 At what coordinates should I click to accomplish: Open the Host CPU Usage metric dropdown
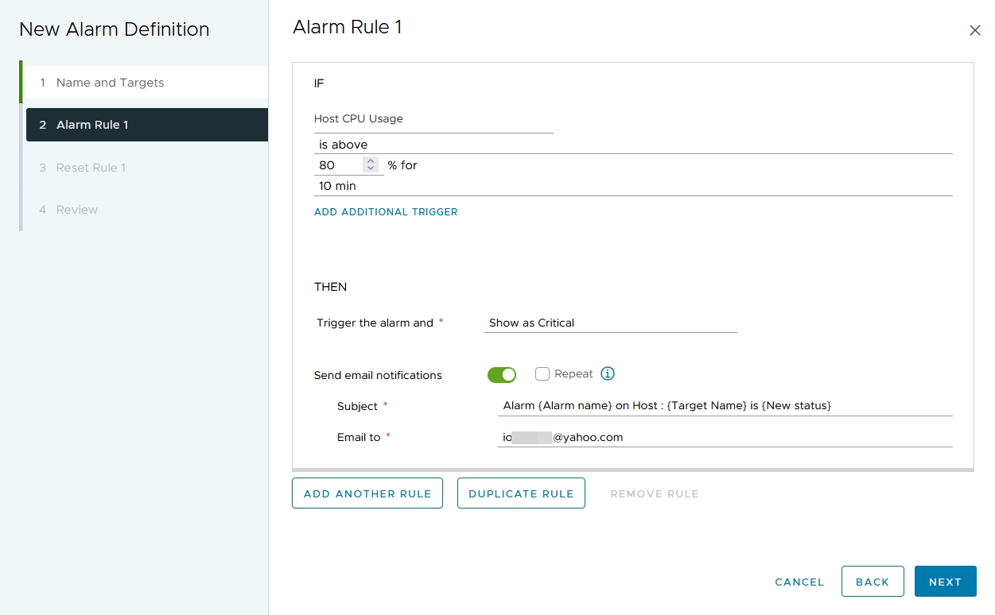pos(433,118)
